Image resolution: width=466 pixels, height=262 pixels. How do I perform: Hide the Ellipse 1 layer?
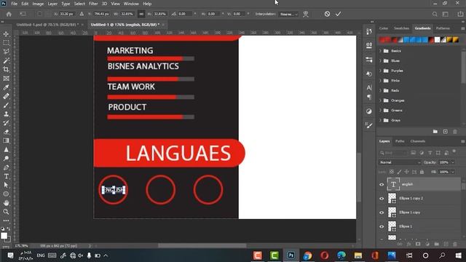point(382,226)
